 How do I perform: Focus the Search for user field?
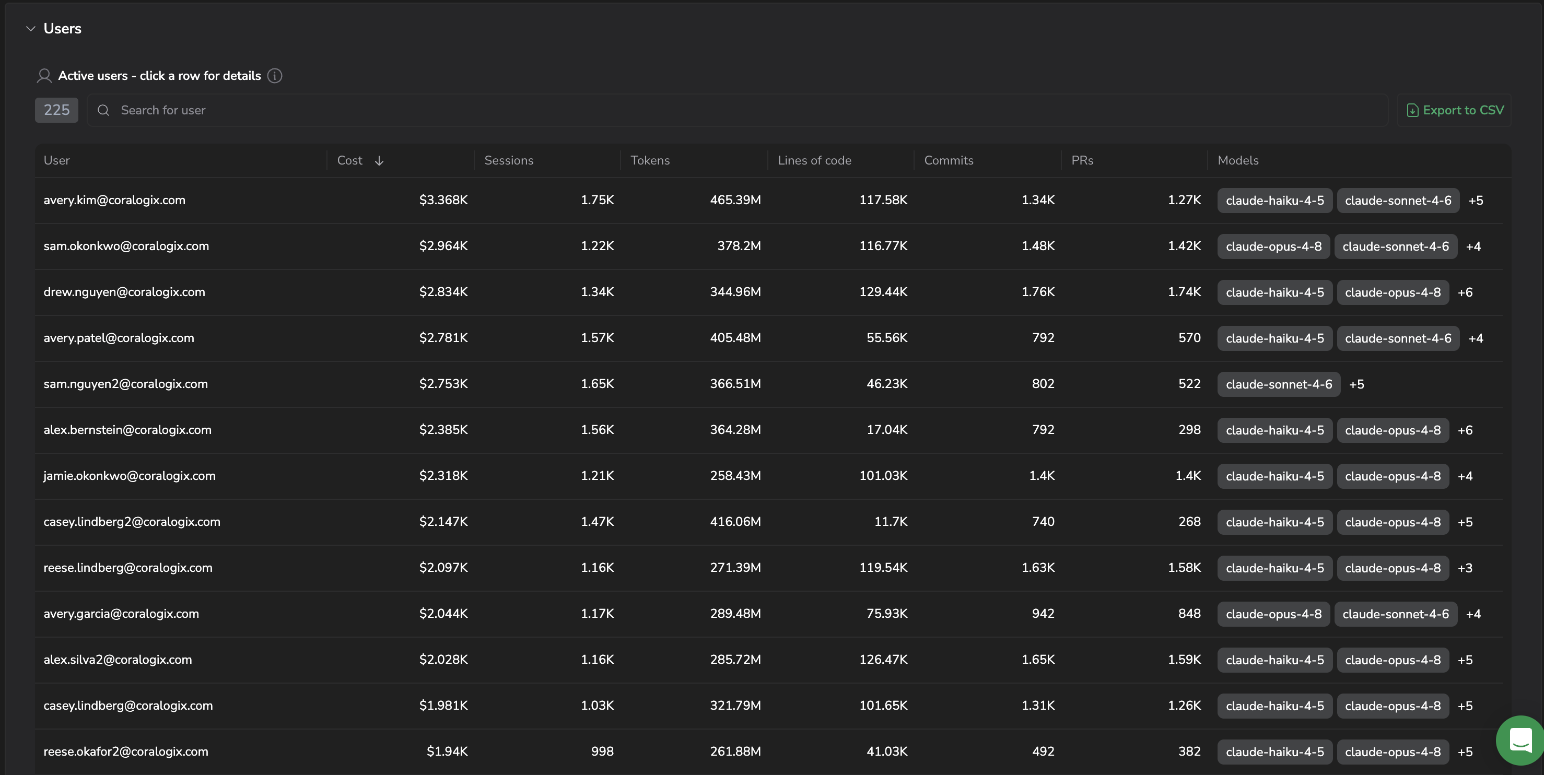click(737, 110)
